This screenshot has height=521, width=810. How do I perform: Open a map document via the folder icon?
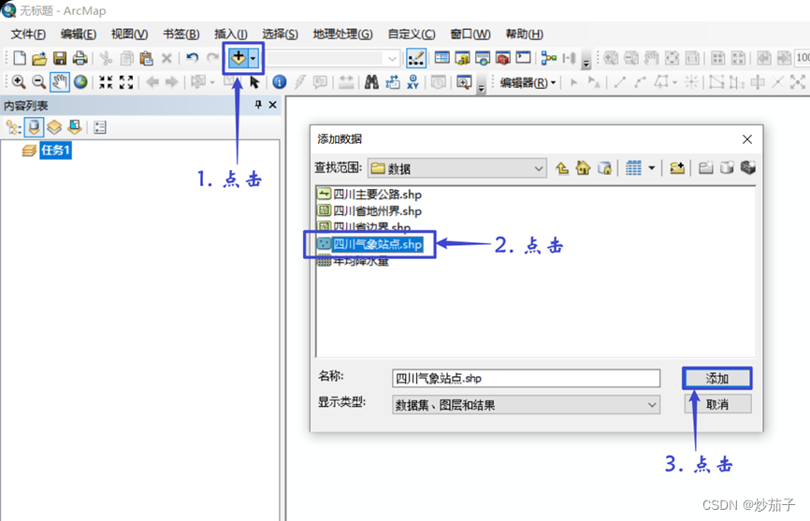pyautogui.click(x=39, y=58)
